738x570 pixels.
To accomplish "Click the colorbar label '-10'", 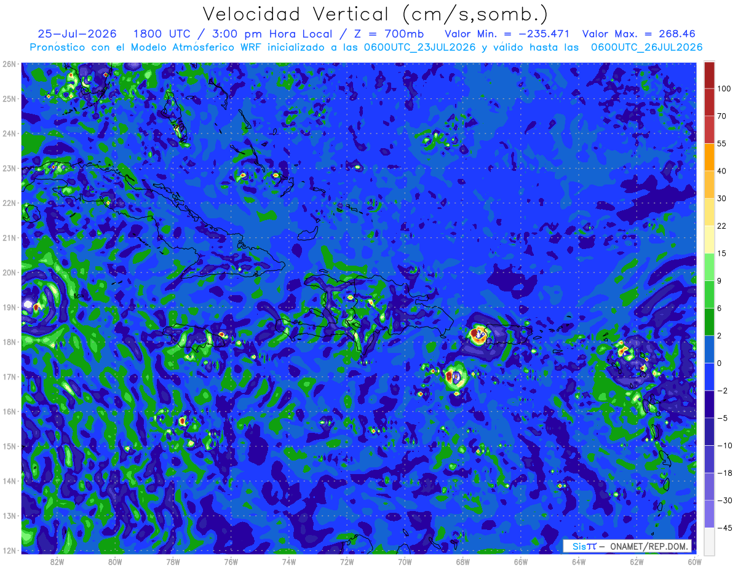I will (x=724, y=445).
